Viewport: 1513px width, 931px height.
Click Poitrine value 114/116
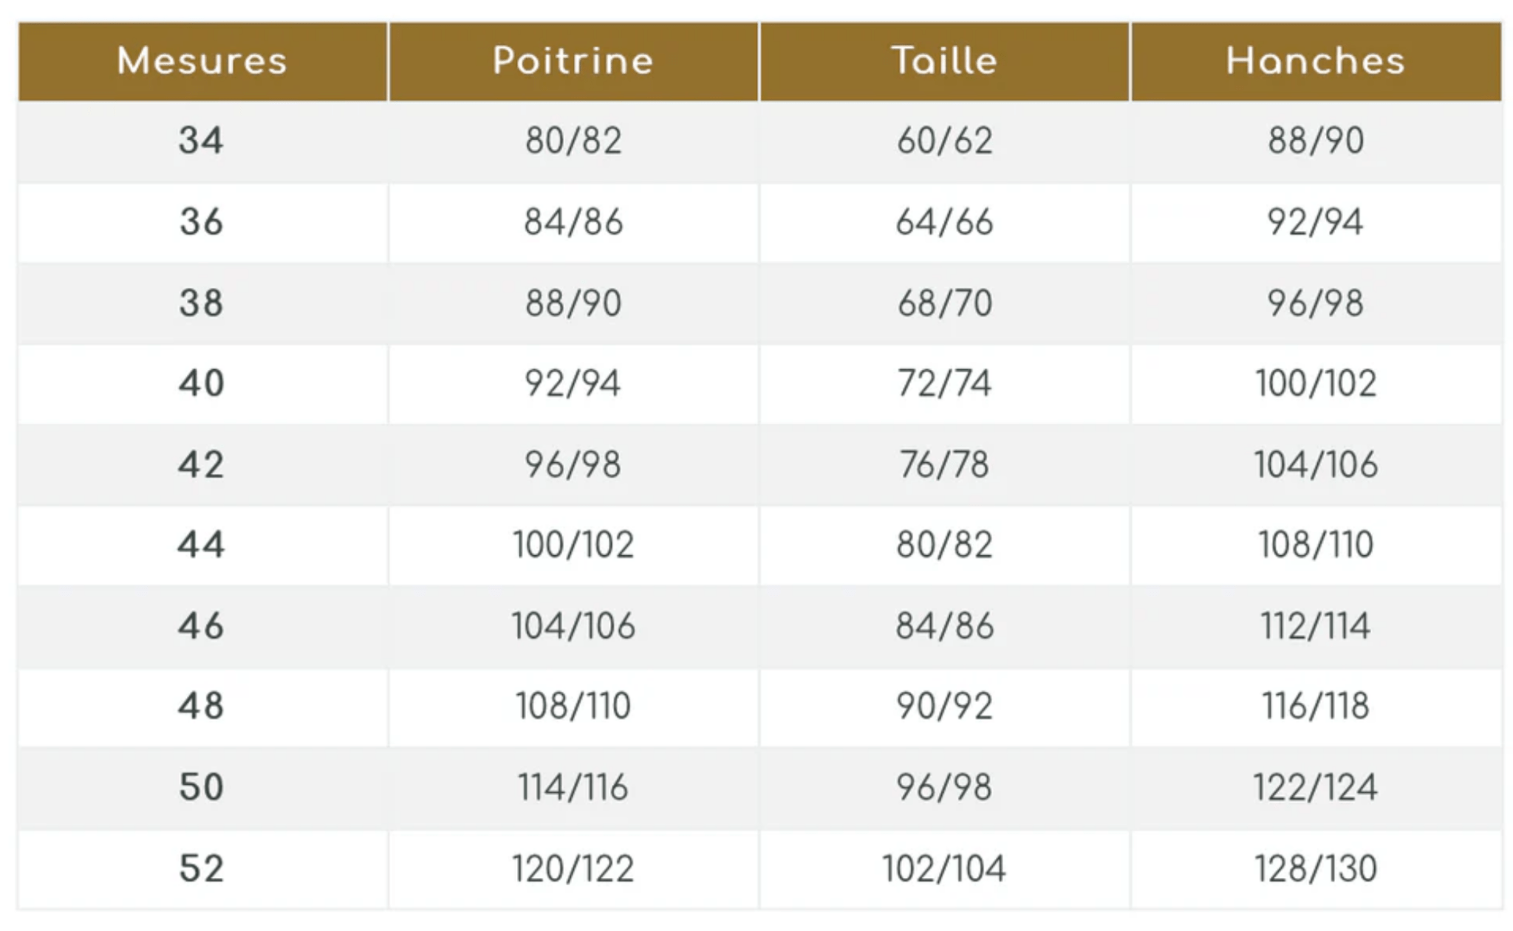(573, 787)
